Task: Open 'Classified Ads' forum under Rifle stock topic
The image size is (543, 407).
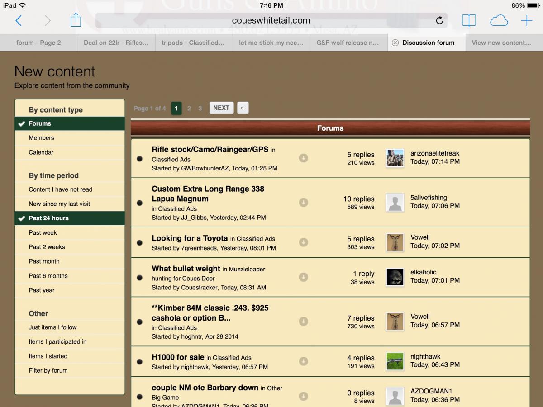Action: pos(171,160)
